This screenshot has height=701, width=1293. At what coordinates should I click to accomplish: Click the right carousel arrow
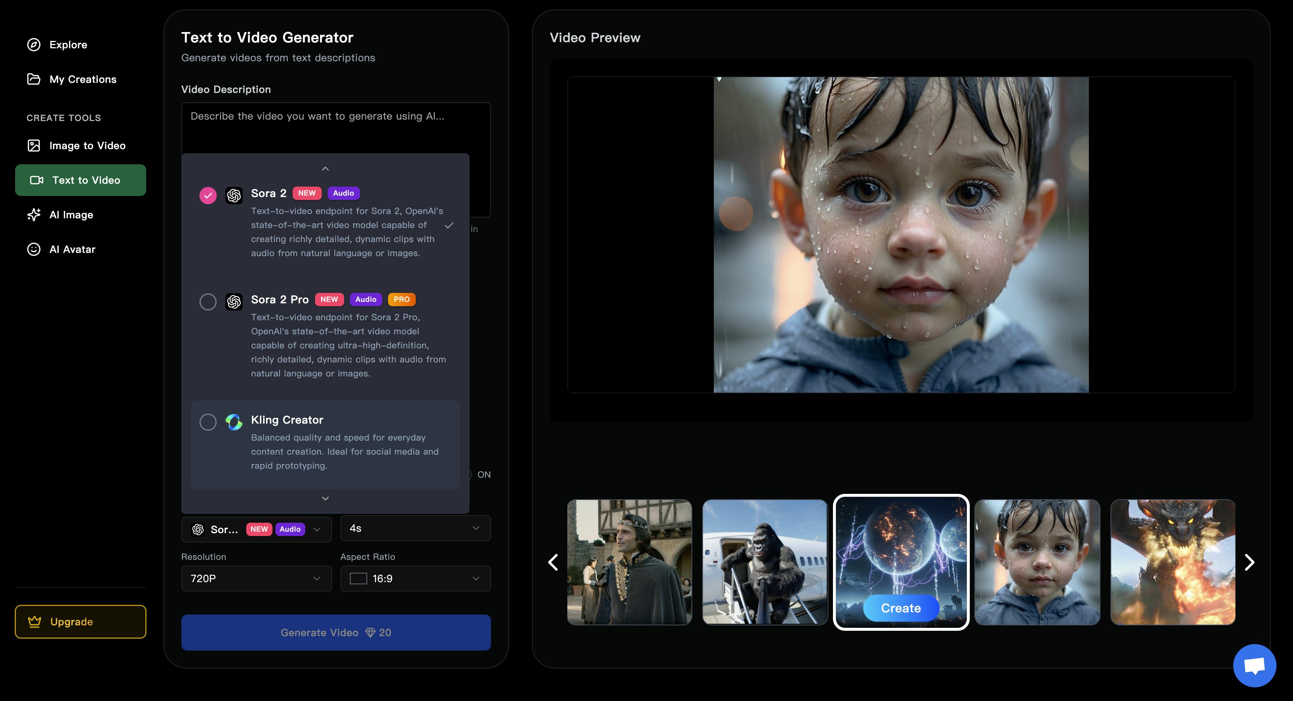pos(1249,562)
